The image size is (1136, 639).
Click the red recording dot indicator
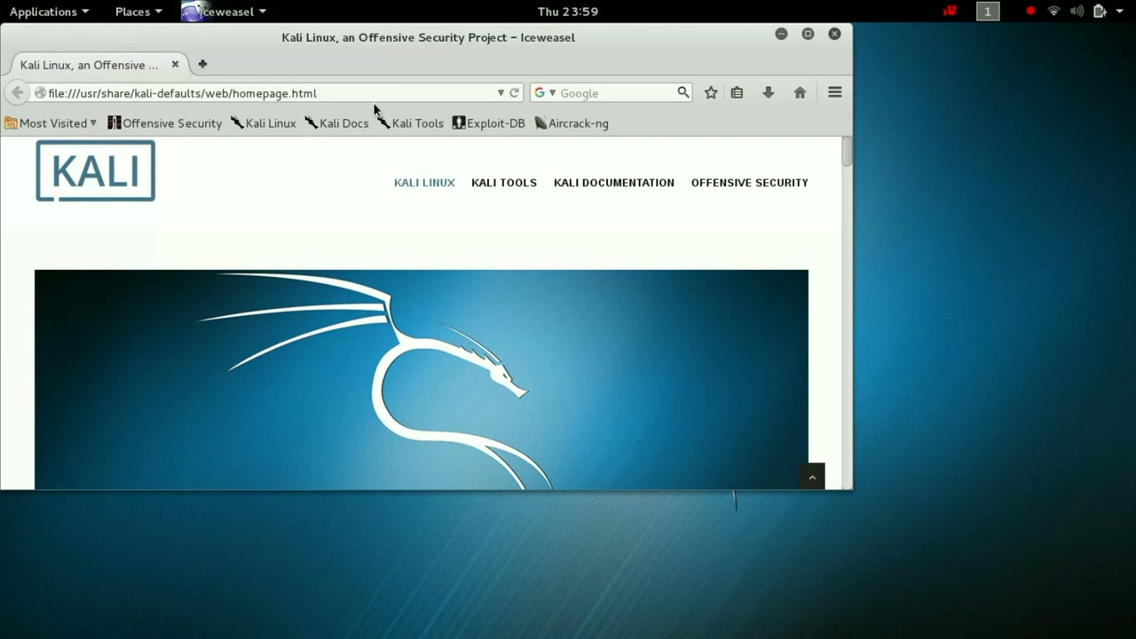coord(1030,12)
